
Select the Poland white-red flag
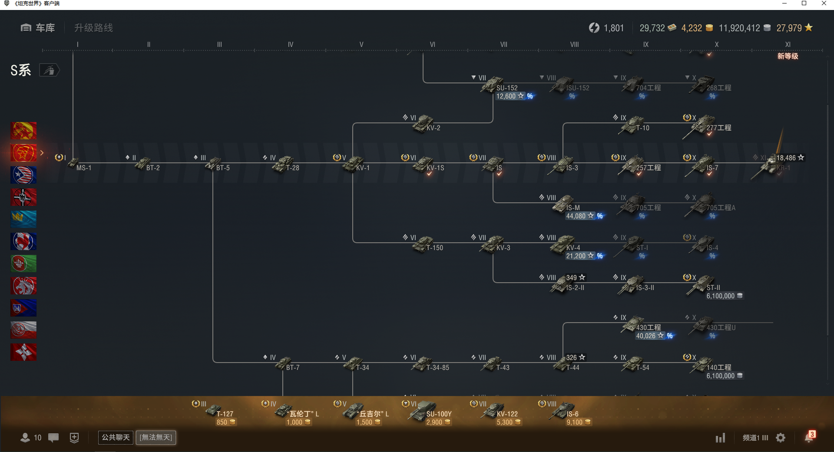tap(23, 330)
